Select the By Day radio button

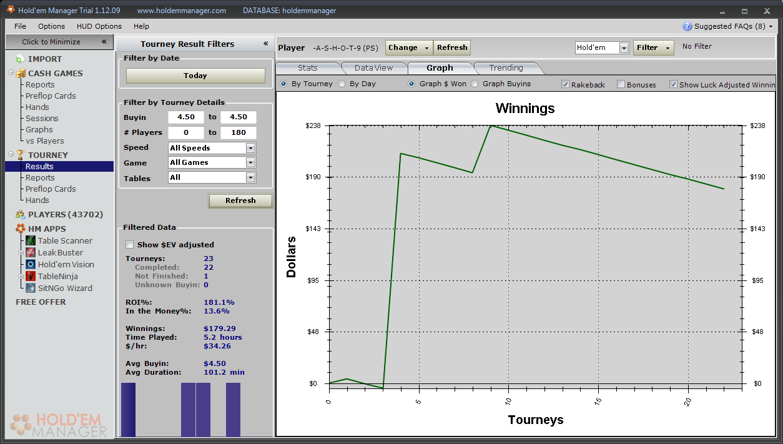(342, 84)
